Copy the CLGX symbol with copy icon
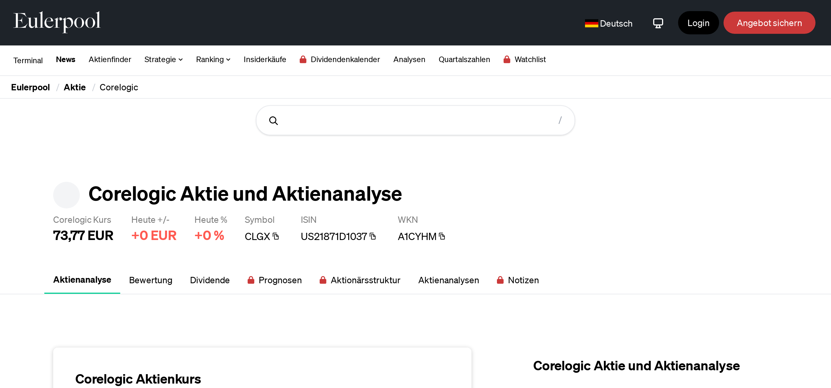The width and height of the screenshot is (831, 388). [x=276, y=236]
